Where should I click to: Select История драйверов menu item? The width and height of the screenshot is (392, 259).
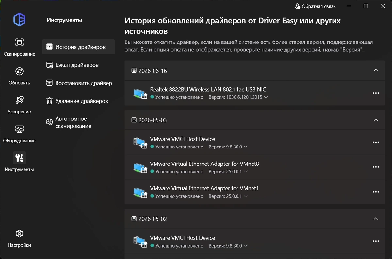(x=78, y=47)
